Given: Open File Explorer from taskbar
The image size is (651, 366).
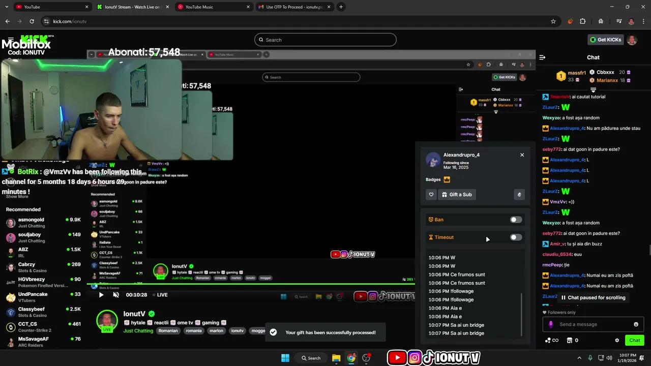Looking at the screenshot, I should click(x=336, y=358).
